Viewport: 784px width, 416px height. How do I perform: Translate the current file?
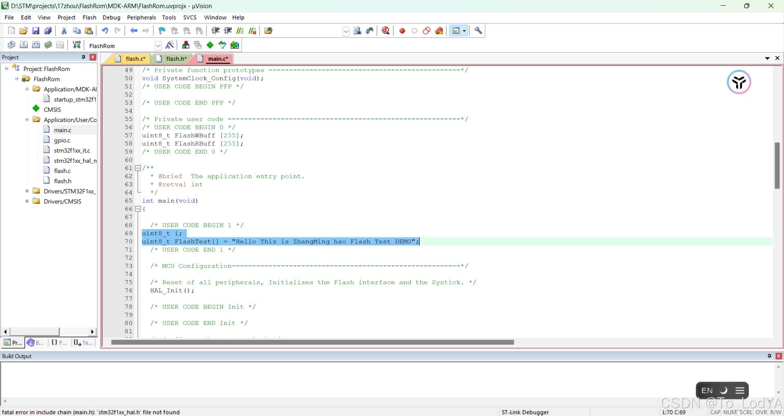coord(11,45)
